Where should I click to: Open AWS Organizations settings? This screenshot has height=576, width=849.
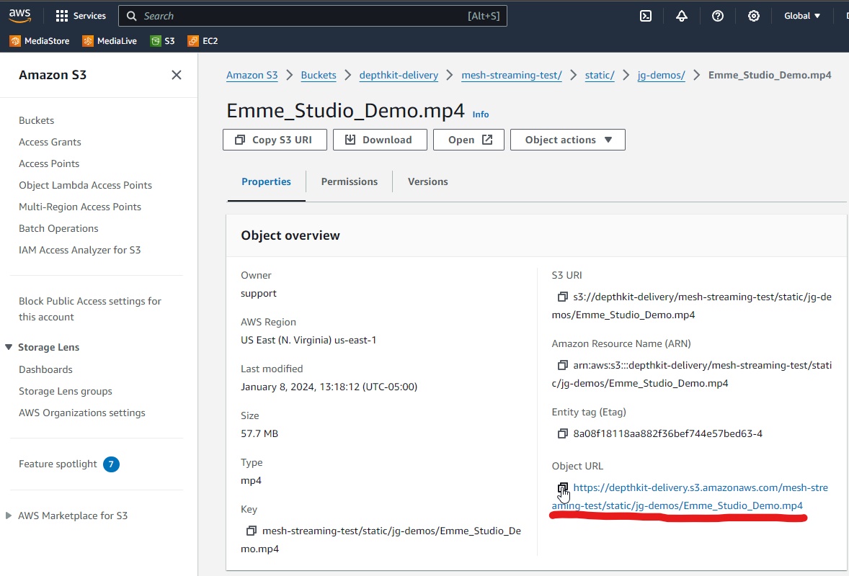tap(81, 413)
